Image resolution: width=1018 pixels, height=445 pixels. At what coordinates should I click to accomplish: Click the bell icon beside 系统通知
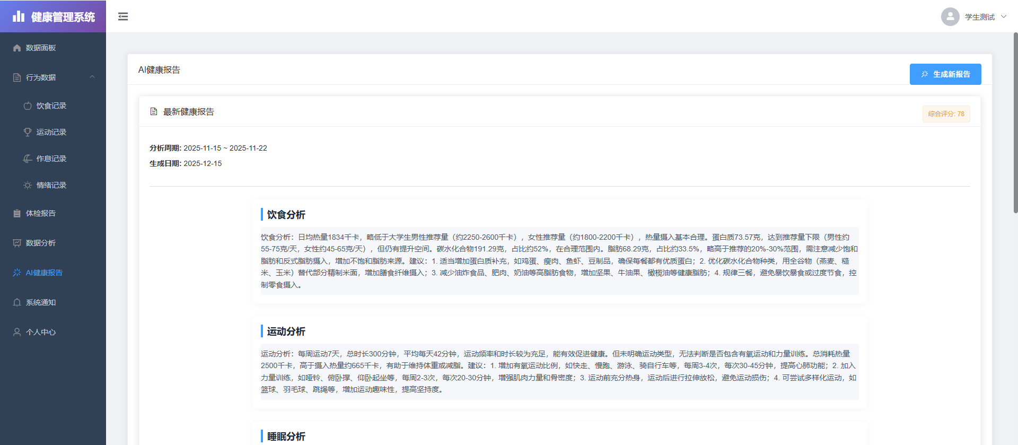(x=17, y=302)
